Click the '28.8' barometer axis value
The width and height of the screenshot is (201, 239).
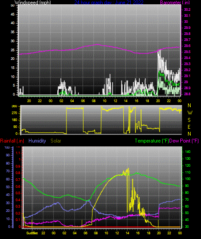pos(187,94)
